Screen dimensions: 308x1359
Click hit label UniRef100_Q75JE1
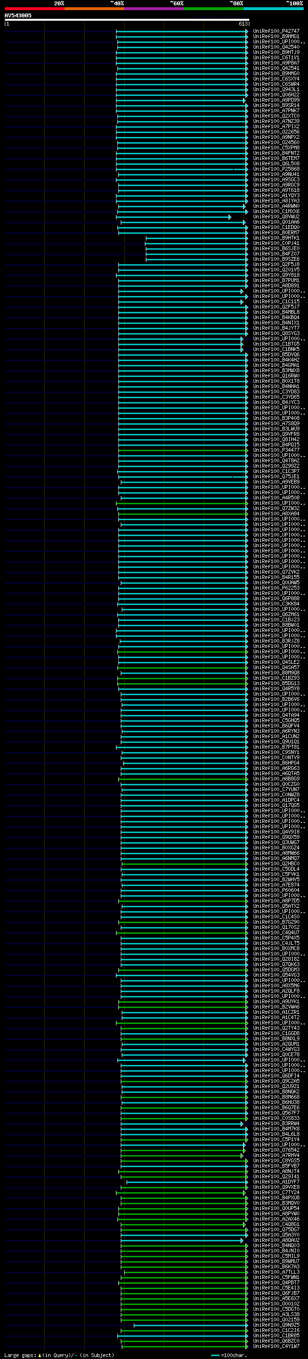(x=276, y=477)
